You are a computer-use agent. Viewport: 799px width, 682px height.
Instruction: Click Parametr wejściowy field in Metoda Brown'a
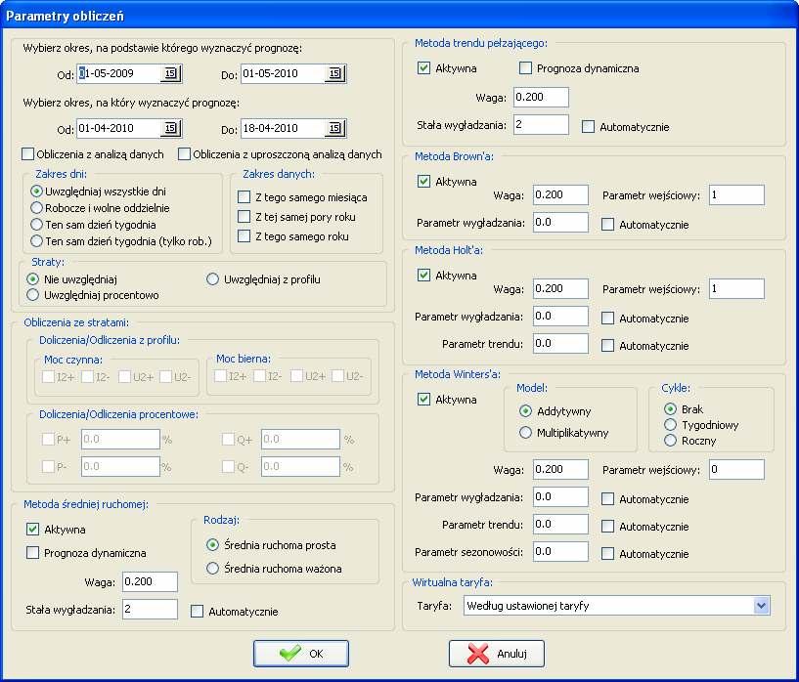click(x=736, y=195)
